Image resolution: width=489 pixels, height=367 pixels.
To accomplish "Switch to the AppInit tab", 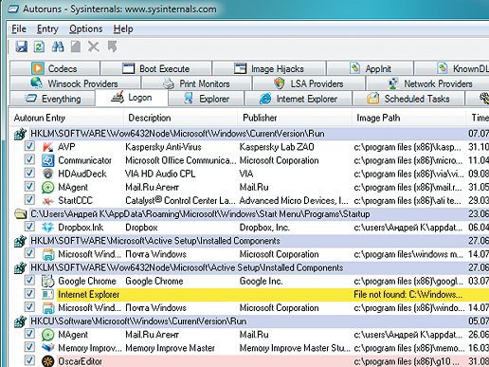I will 371,68.
